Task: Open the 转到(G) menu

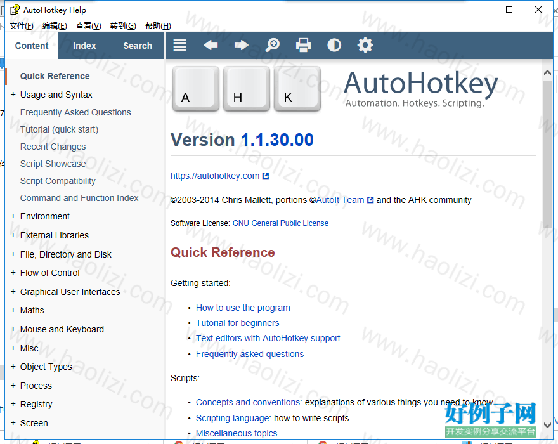Action: coord(123,26)
